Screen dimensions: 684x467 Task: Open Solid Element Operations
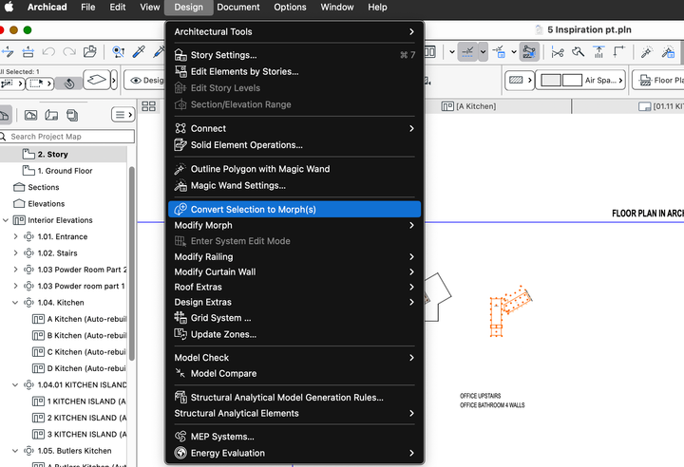(x=294, y=145)
